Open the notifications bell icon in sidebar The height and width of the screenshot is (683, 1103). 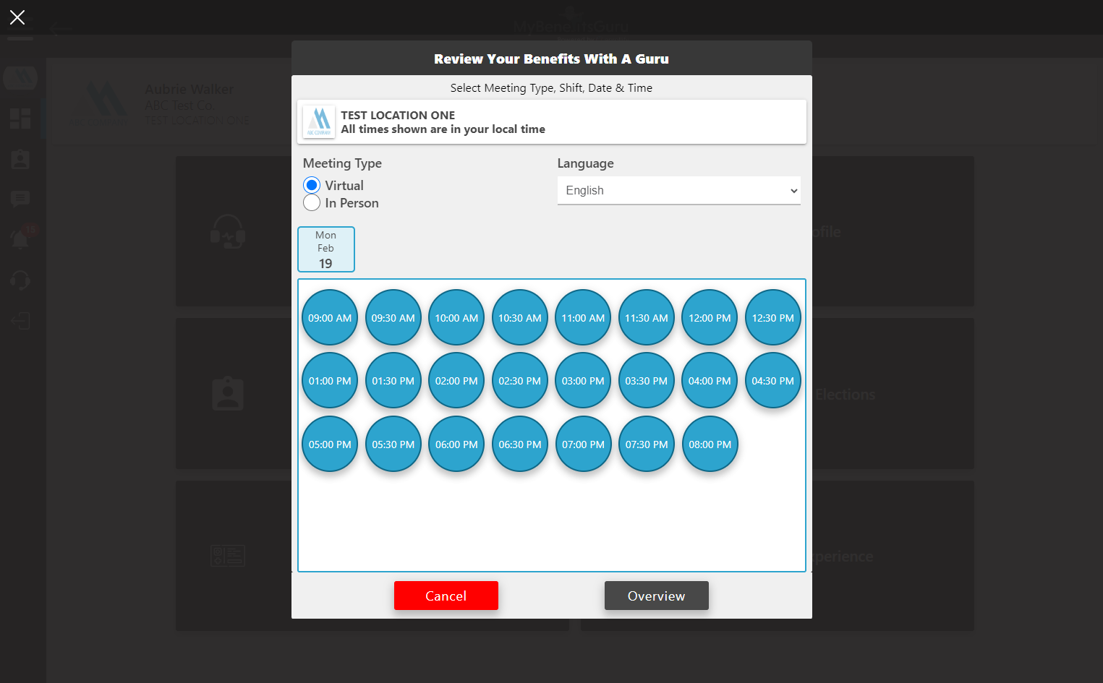20,239
